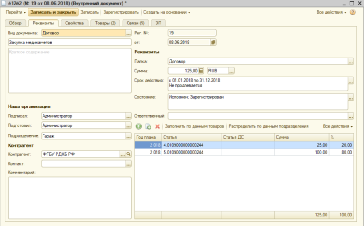364x226 pixels.
Task: Click ellipsis button next to RUB currency
Action: click(x=232, y=71)
